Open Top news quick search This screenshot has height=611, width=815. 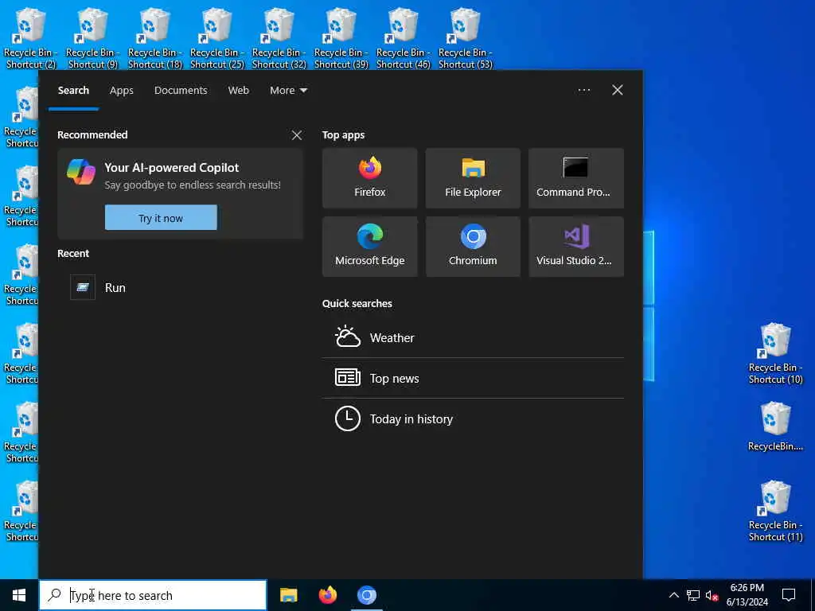click(473, 378)
